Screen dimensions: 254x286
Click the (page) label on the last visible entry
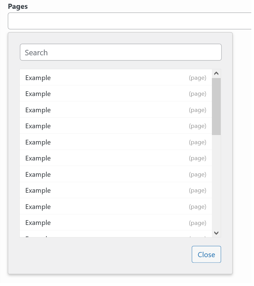click(x=198, y=223)
